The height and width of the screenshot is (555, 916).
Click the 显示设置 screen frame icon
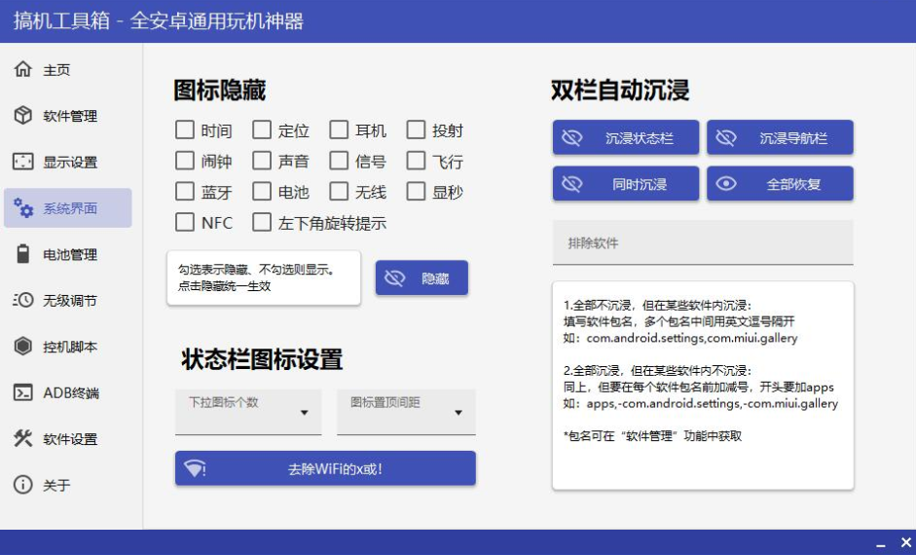point(23,162)
